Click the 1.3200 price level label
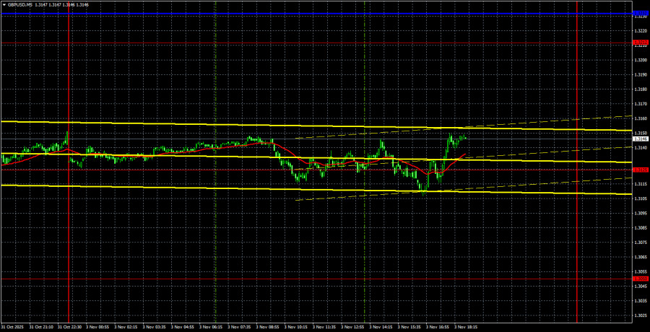Image resolution: width=650 pixels, height=332 pixels. (640, 60)
